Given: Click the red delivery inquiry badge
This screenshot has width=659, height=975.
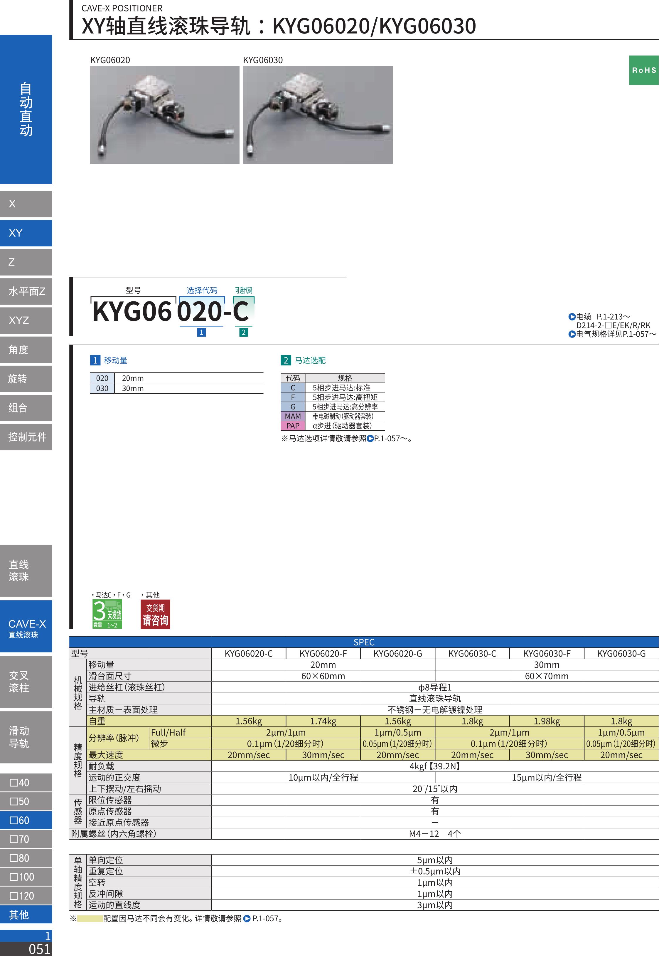Looking at the screenshot, I should point(155,614).
